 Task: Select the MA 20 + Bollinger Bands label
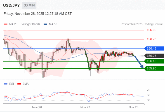(x=25, y=24)
